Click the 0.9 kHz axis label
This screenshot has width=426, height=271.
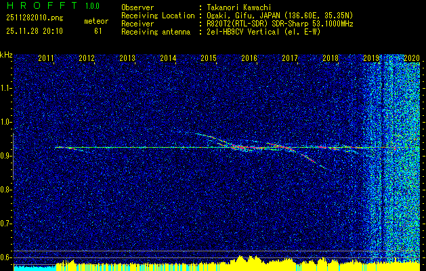5,156
